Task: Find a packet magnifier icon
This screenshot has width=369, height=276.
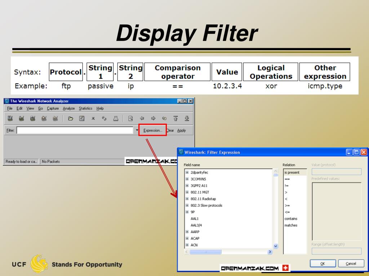Action: 130,119
